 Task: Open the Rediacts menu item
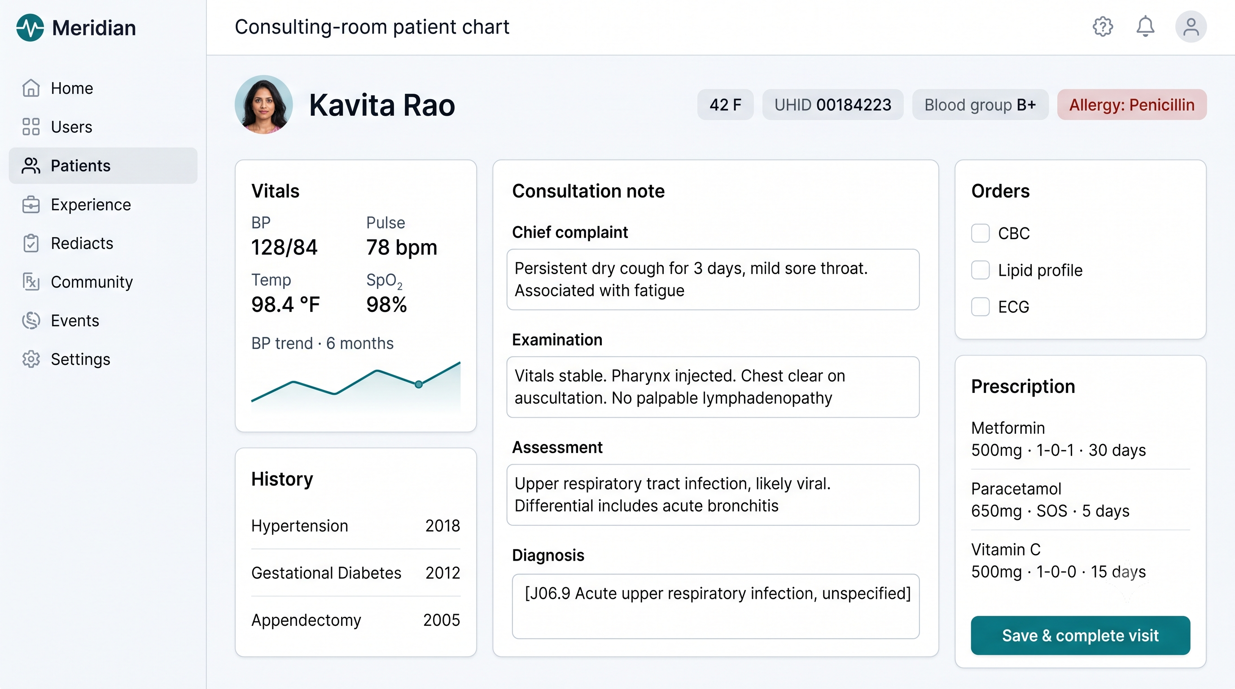[103, 244]
